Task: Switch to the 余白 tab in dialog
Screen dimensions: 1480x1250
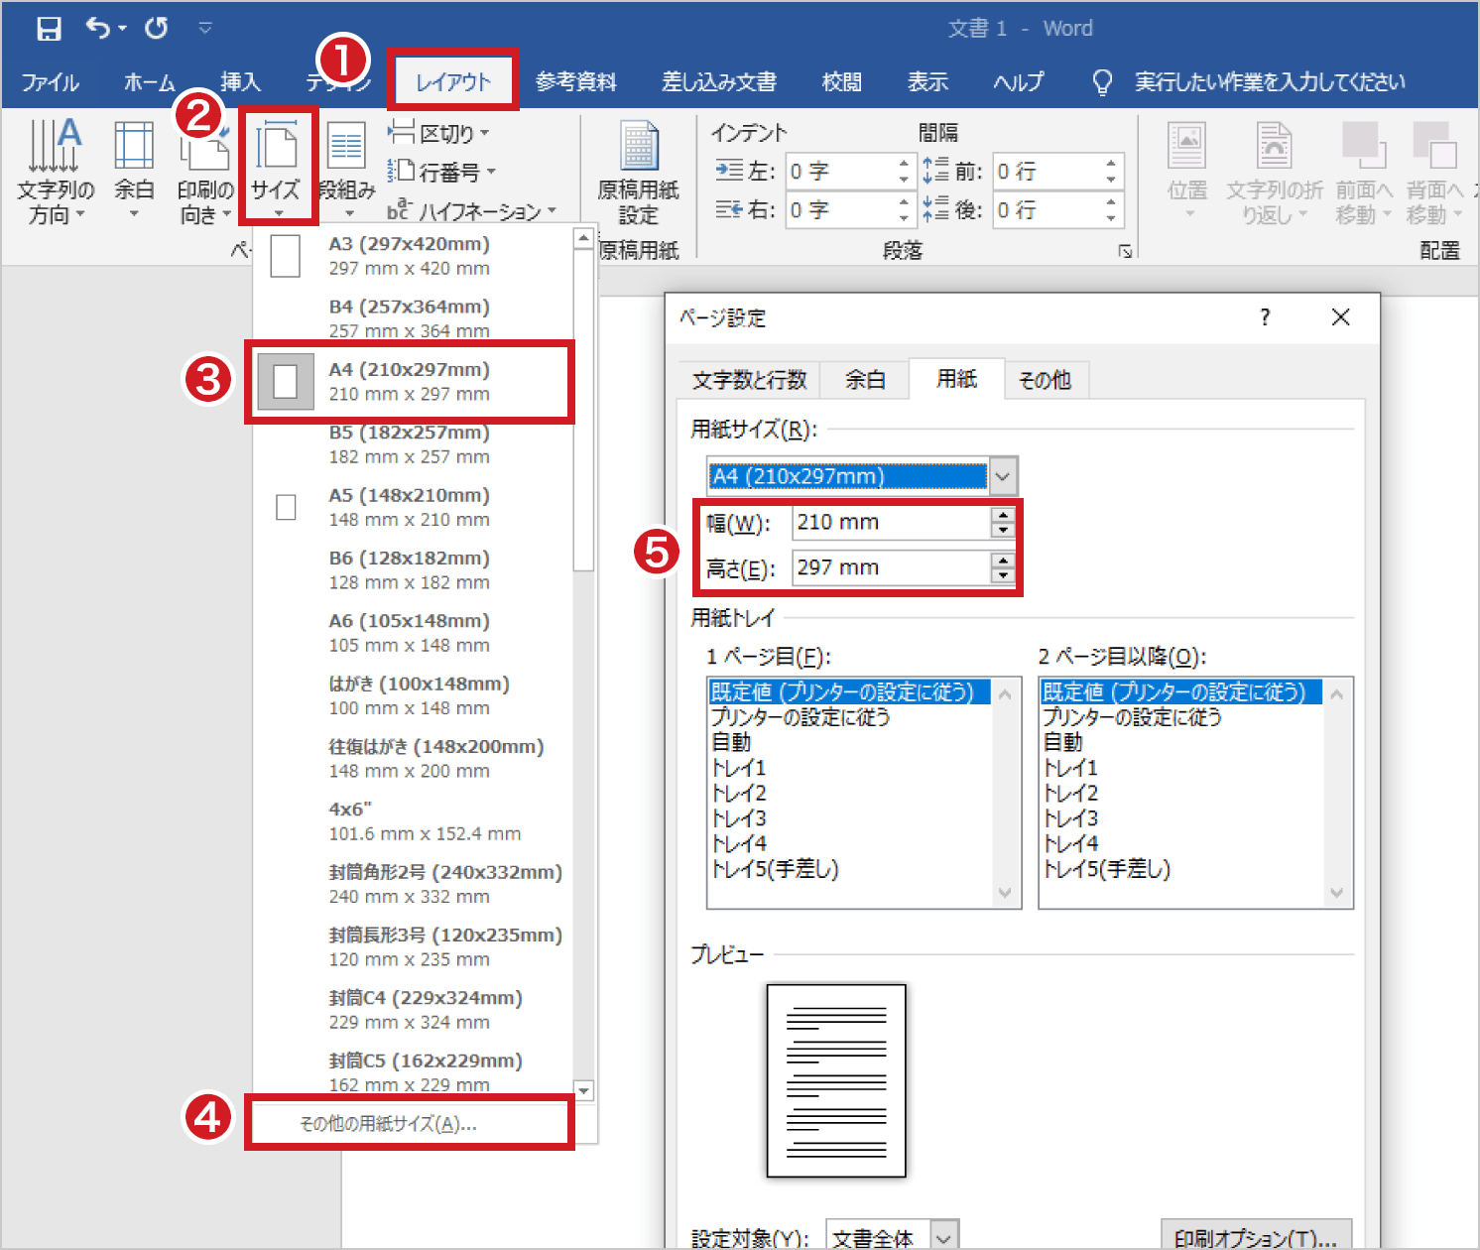Action: point(865,380)
